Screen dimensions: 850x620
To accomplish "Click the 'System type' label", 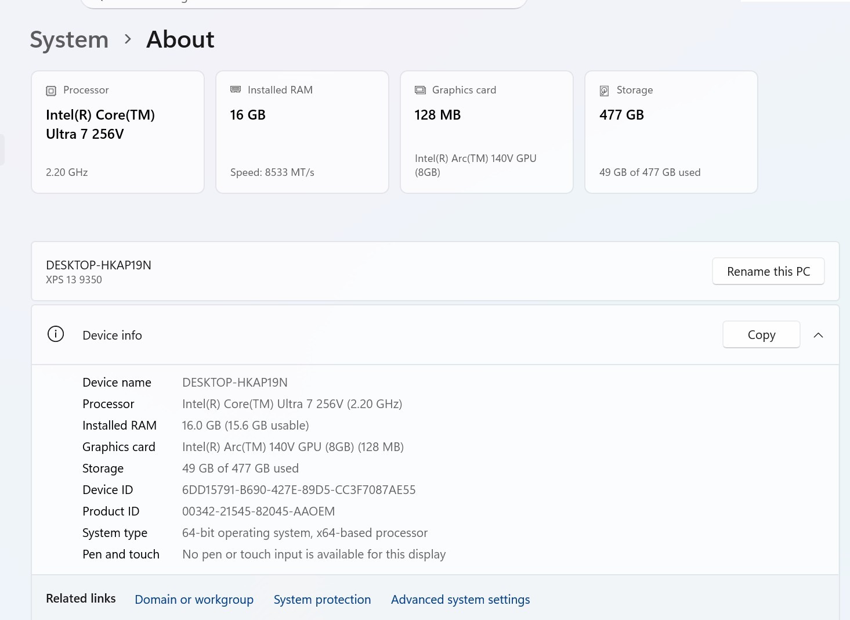I will click(115, 533).
